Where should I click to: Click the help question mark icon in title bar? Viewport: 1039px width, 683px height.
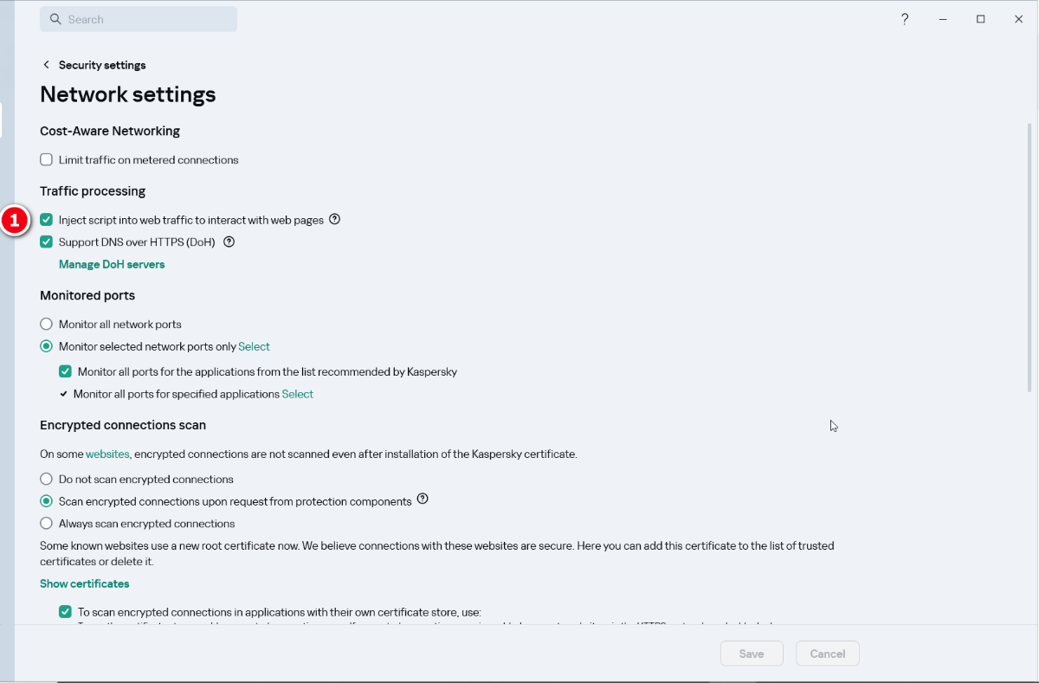tap(905, 19)
